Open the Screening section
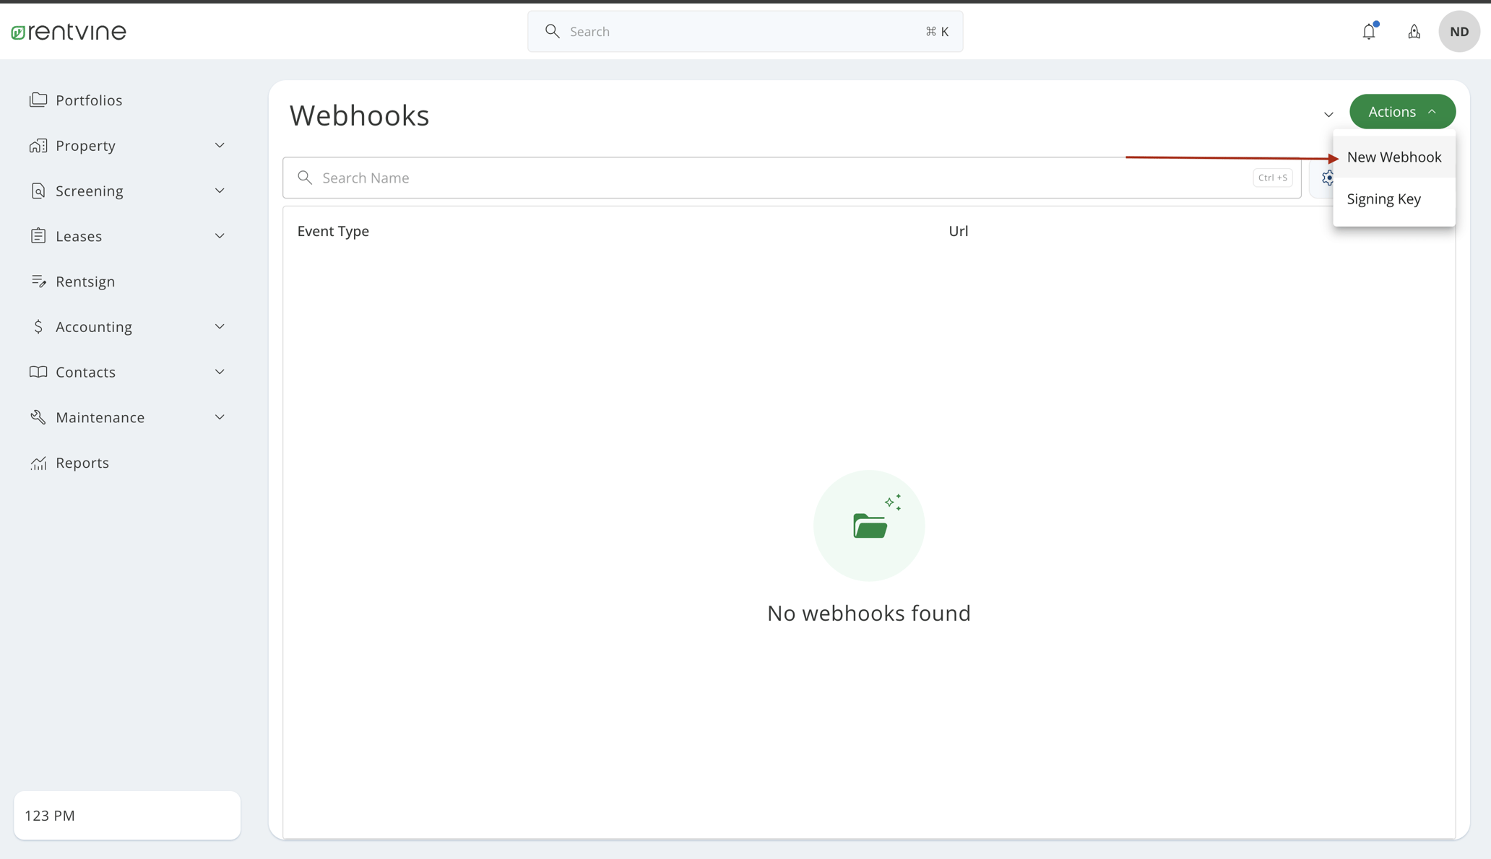Viewport: 1491px width, 859px height. [x=90, y=191]
